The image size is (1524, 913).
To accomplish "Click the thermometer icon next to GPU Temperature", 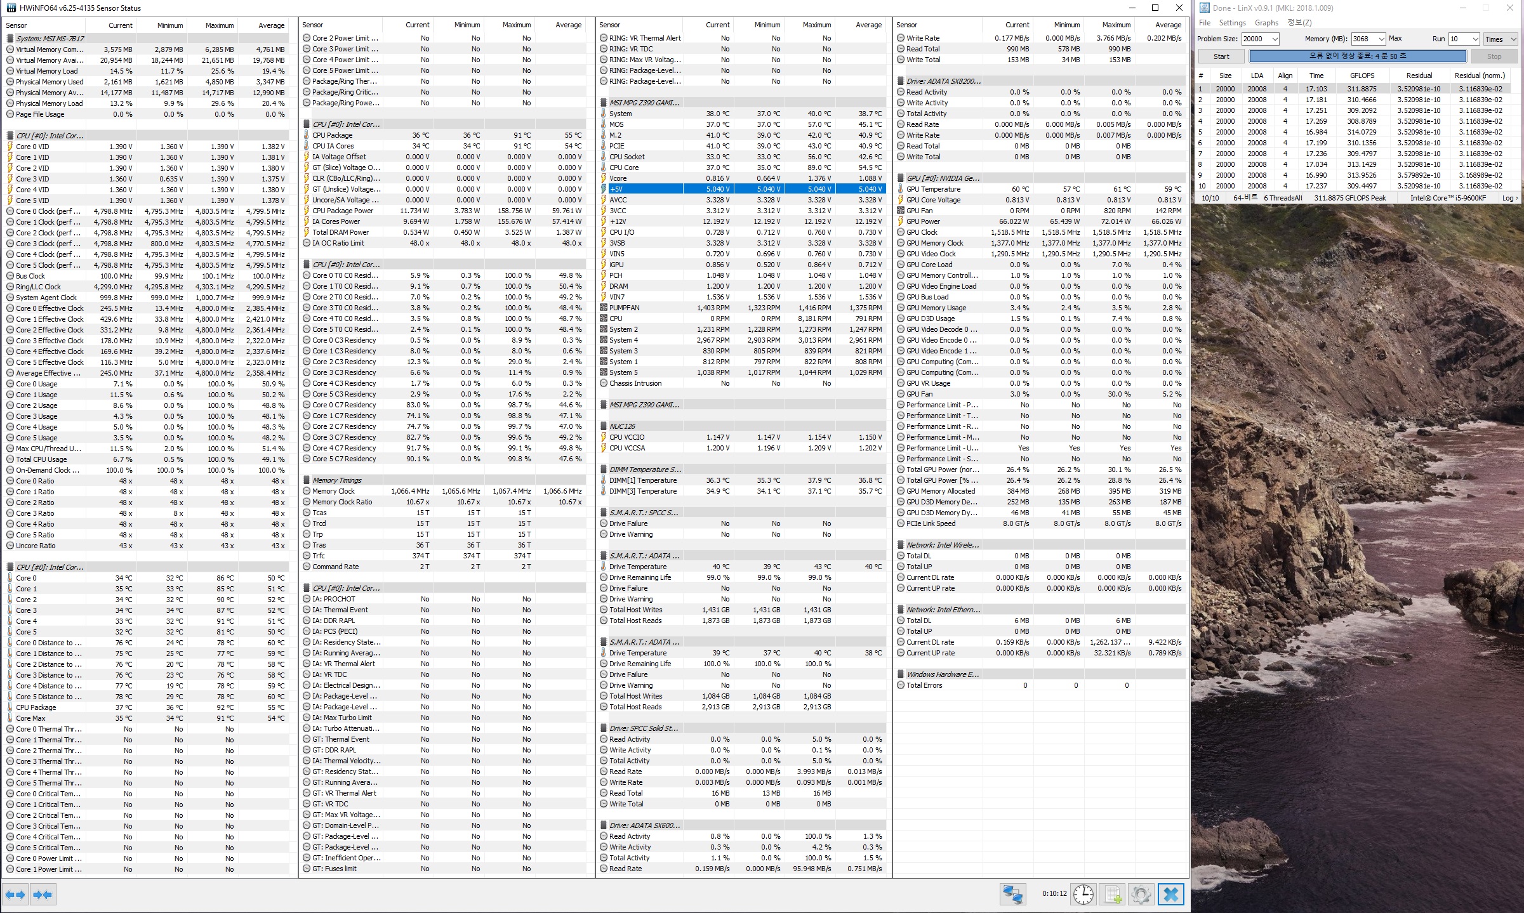I will [901, 189].
